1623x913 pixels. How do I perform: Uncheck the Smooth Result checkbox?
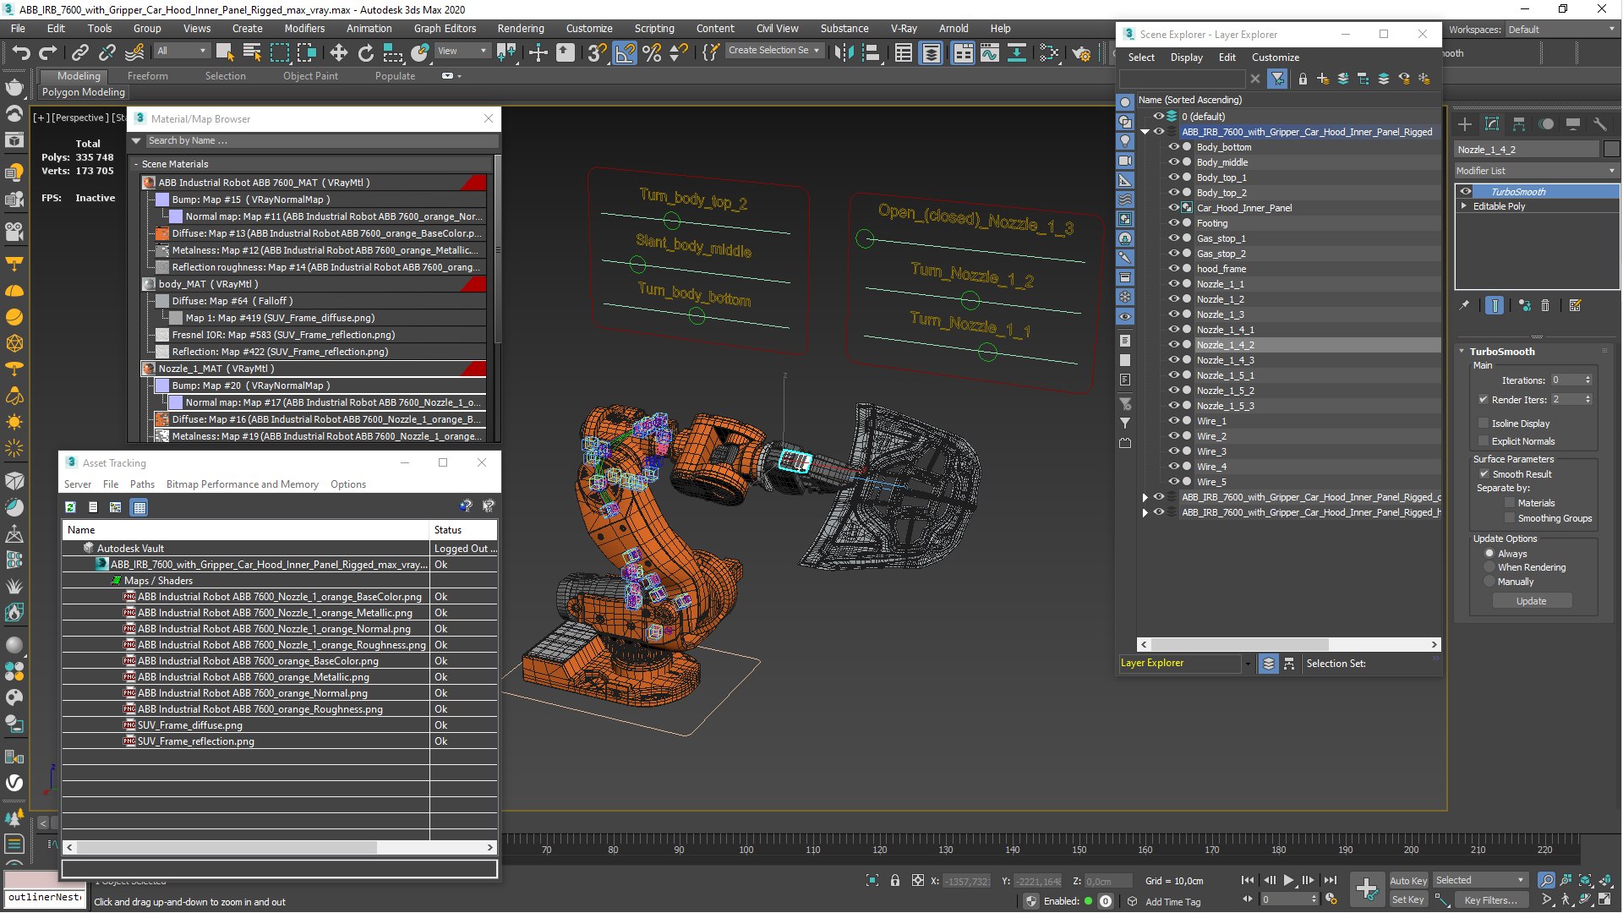pyautogui.click(x=1484, y=474)
